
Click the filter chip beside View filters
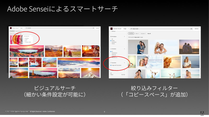18,31
